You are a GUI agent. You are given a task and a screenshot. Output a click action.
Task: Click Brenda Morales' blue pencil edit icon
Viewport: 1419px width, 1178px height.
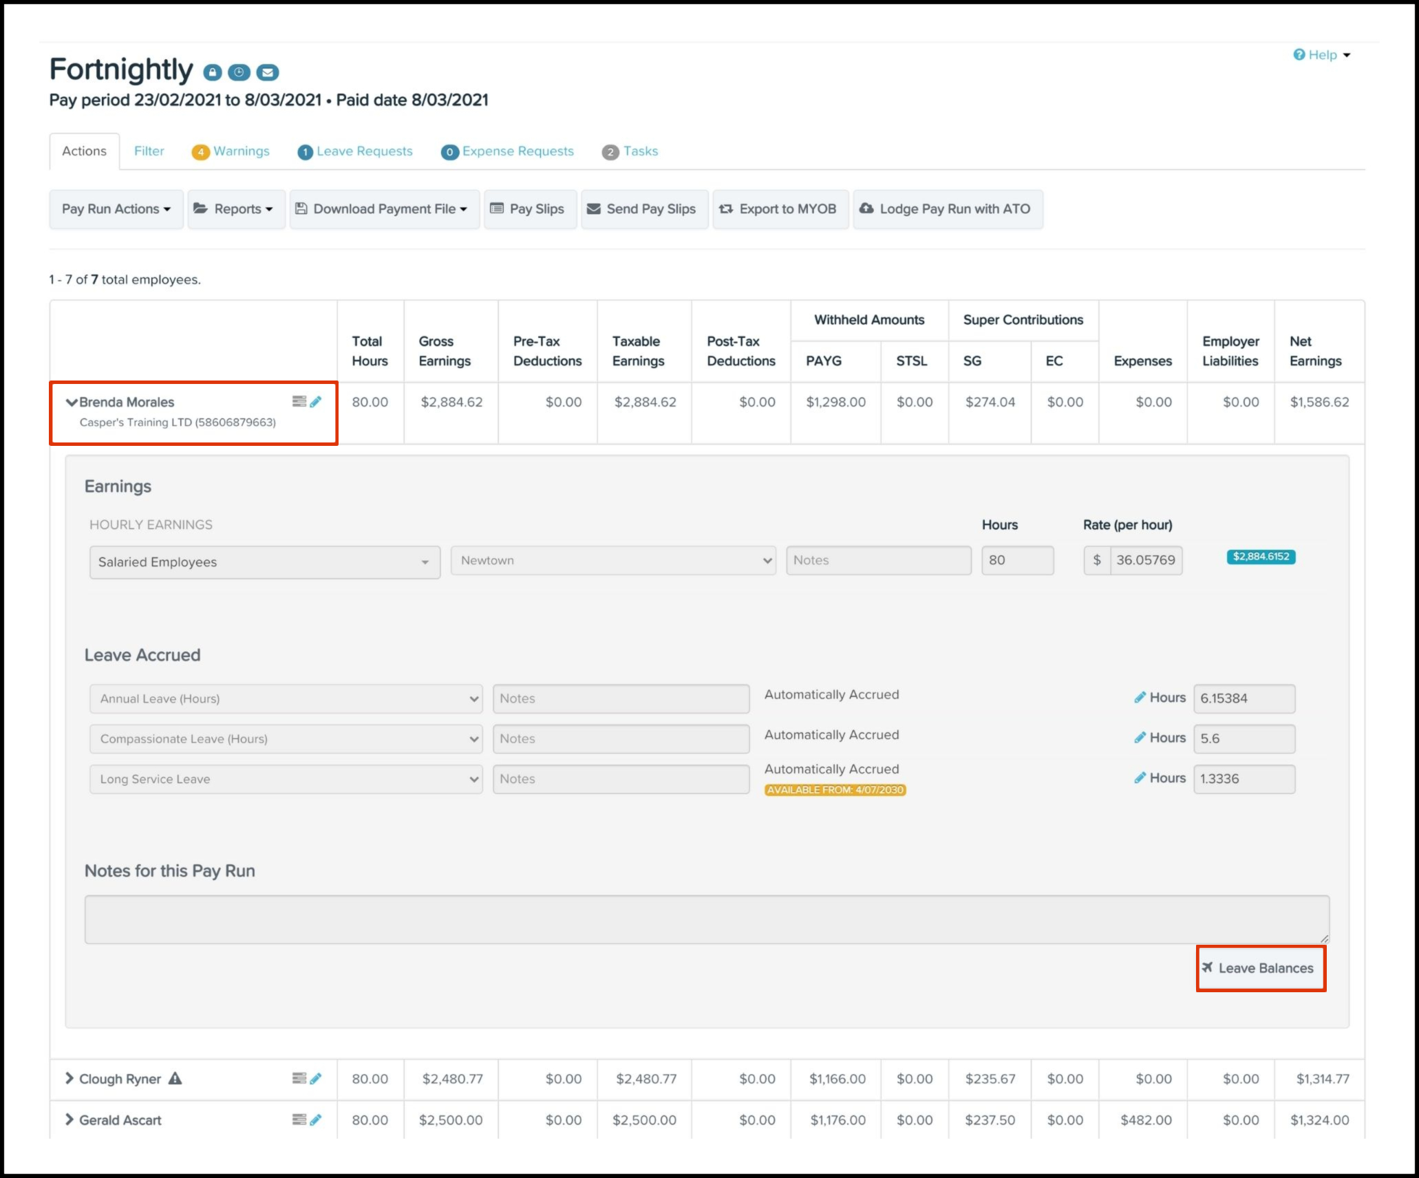point(316,402)
